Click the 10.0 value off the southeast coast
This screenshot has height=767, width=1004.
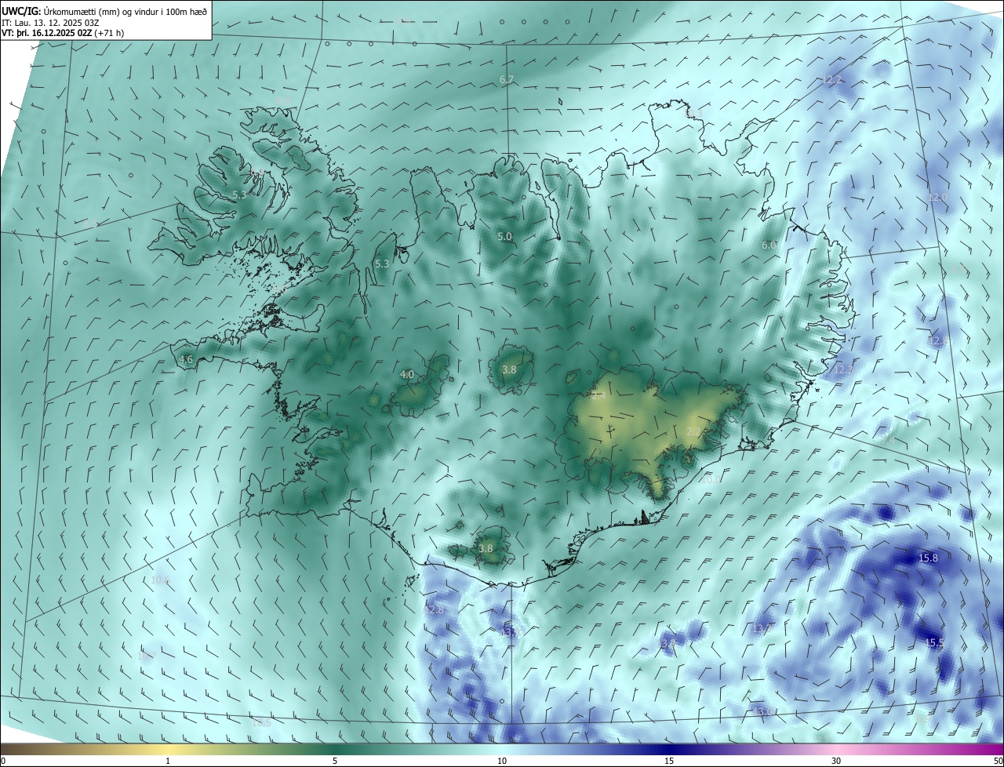click(711, 479)
